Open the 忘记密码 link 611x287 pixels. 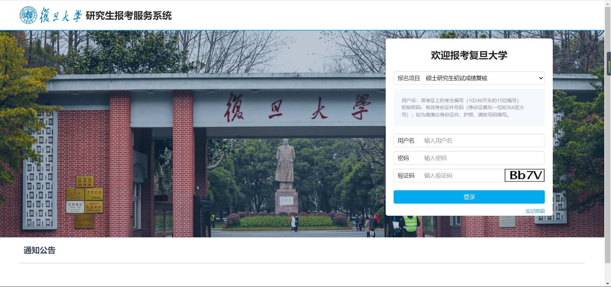click(x=535, y=211)
